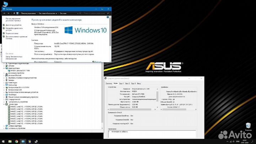Switch to 'Ввод' tab in DirectX diagnostics
This screenshot has height=144, width=256.
tap(139, 83)
